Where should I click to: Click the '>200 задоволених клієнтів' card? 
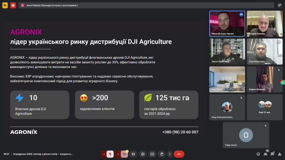[x=105, y=105]
